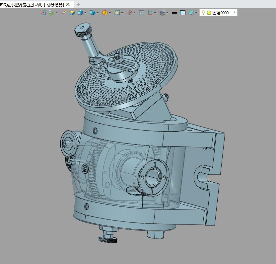Image resolution: width=276 pixels, height=264 pixels.
Task: Click the exit/back arrow icon in toolbar
Action: (43, 13)
